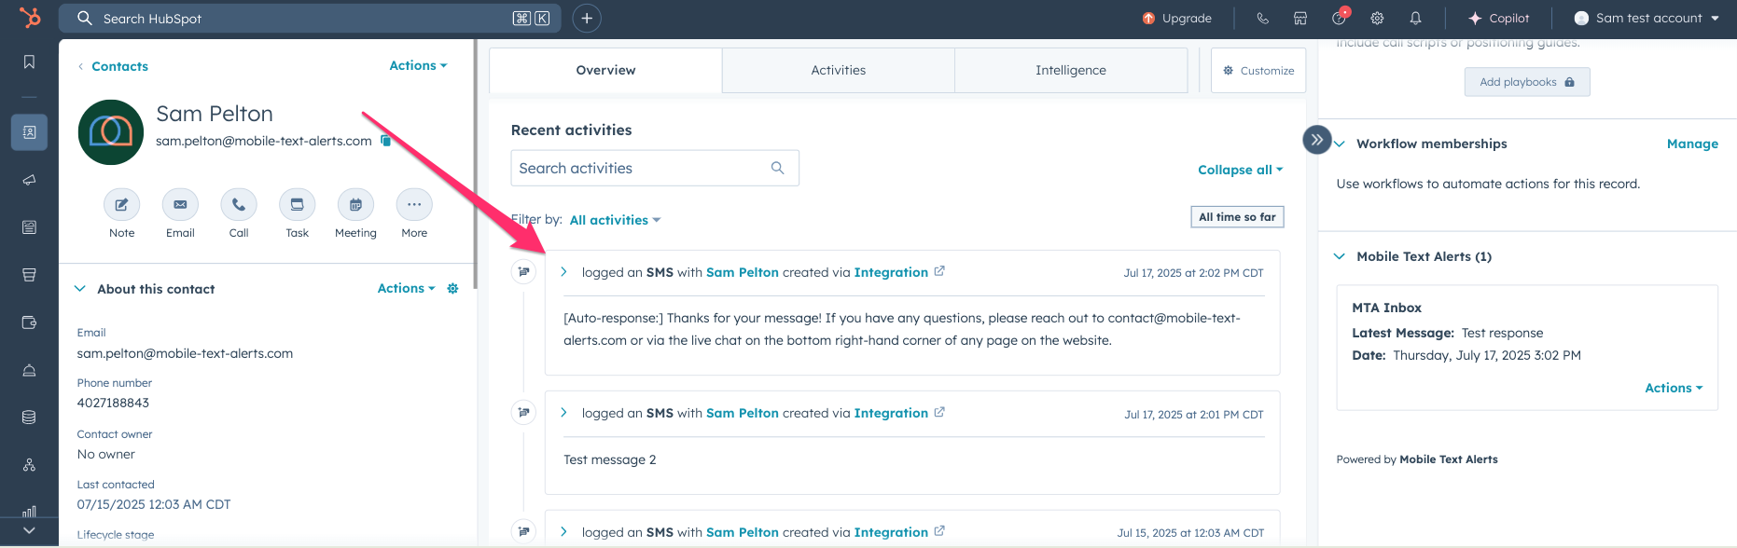Click the Customize button

click(1258, 71)
